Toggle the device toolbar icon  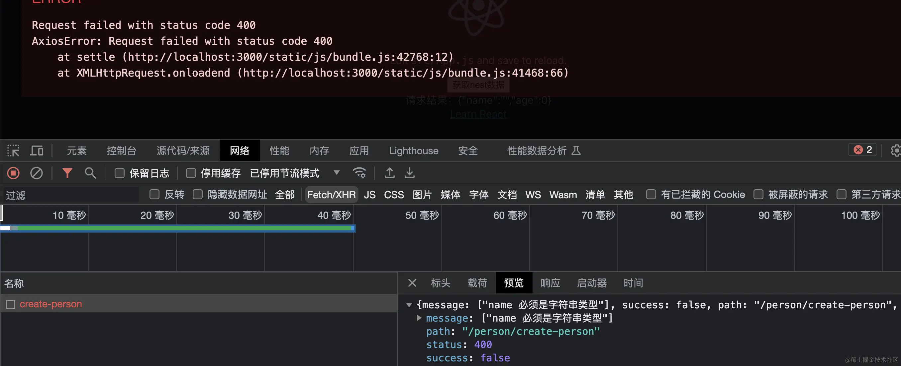[x=36, y=151]
